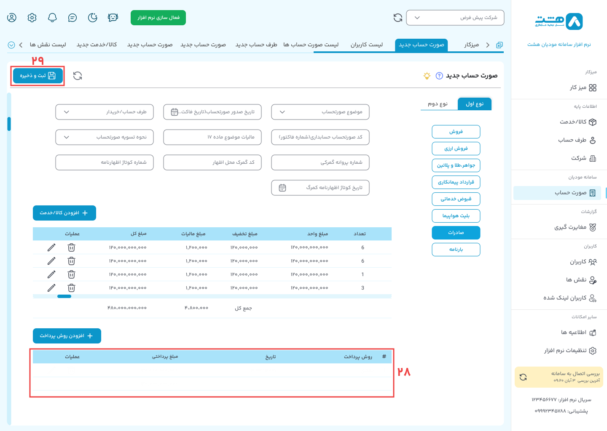
Task: Click the افزودن کالا/خدمت button
Action: click(x=64, y=213)
